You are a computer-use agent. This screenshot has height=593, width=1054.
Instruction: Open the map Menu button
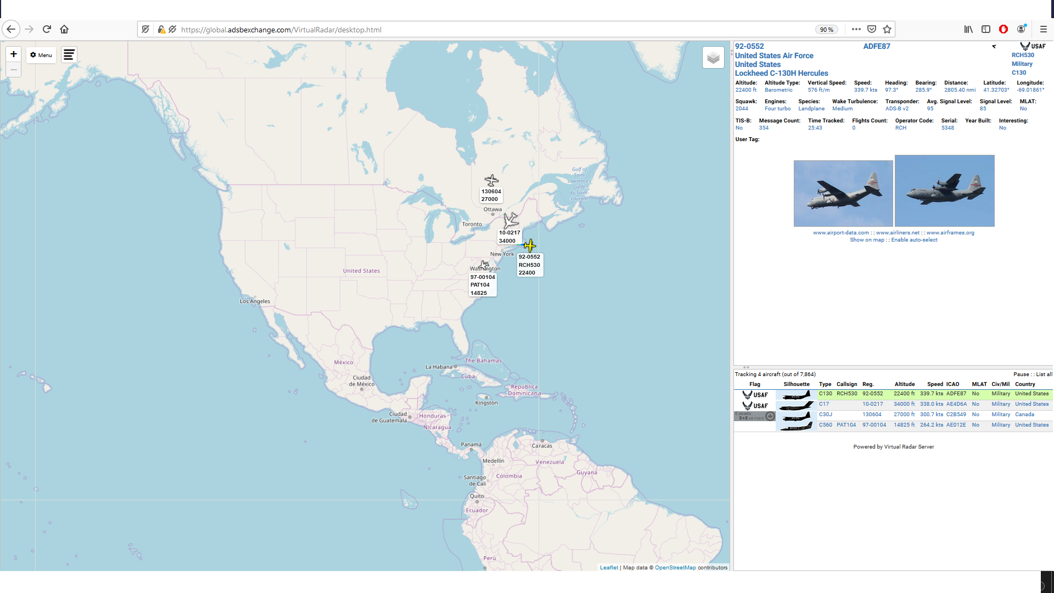point(41,55)
